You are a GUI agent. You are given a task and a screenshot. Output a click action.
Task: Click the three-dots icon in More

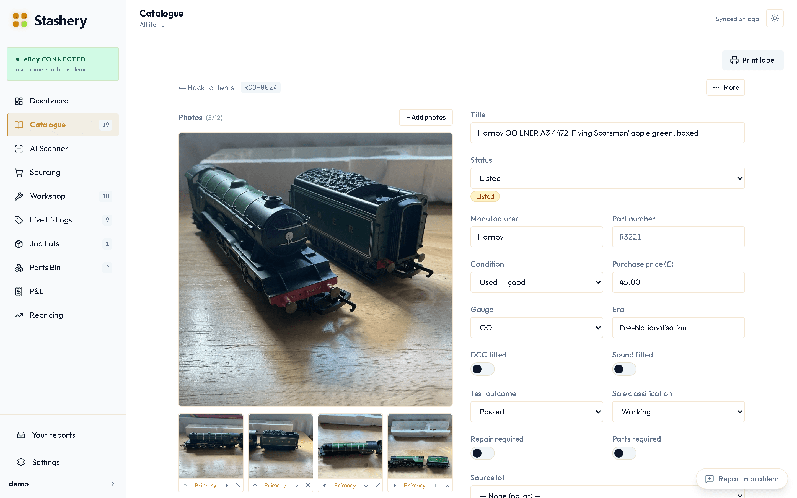[x=716, y=88]
